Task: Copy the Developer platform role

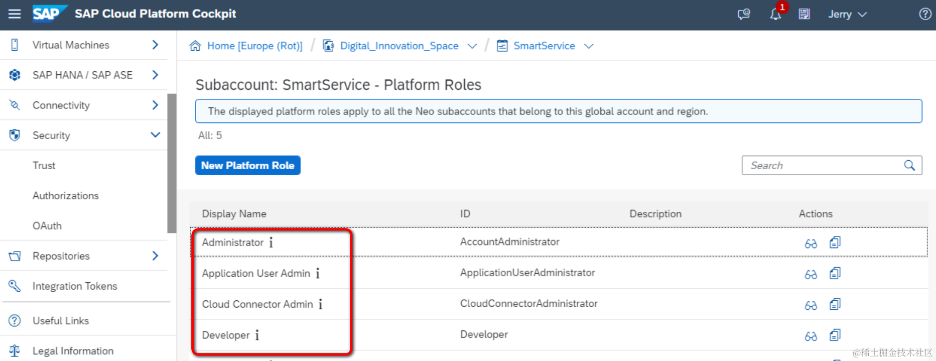Action: pyautogui.click(x=835, y=335)
